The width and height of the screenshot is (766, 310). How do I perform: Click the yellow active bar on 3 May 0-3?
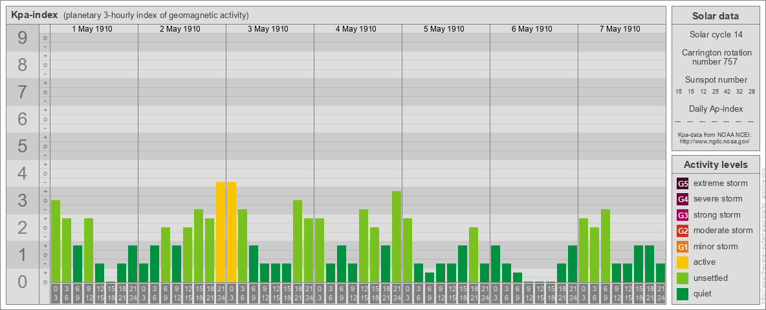[x=232, y=232]
